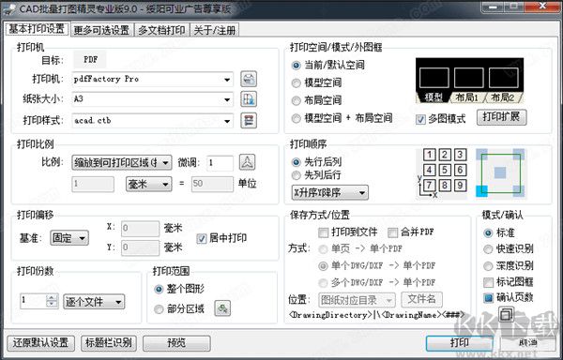This screenshot has width=563, height=360.
Task: Open the 基准 固定 dropdown
Action: [69, 238]
